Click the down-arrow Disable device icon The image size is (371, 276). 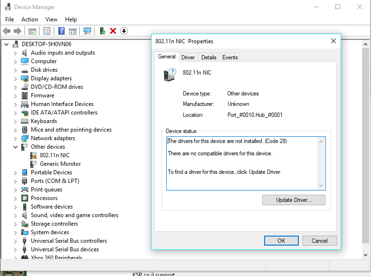[124, 31]
